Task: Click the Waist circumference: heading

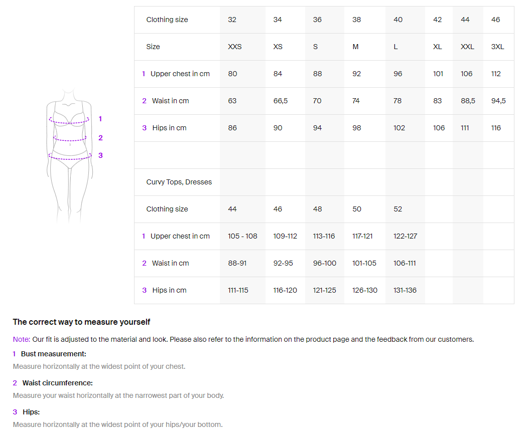Action: [57, 383]
